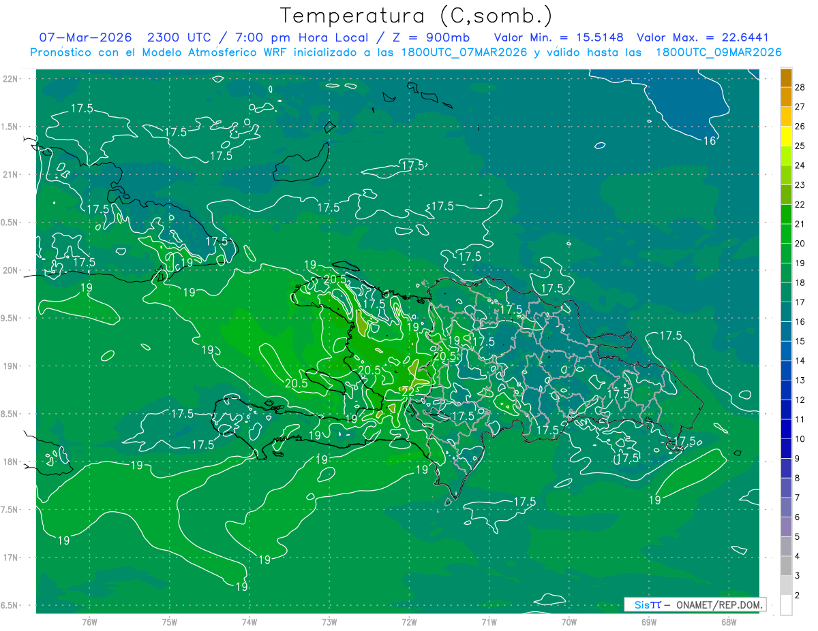
Task: Click the 75W longitude axis label
Action: point(170,621)
